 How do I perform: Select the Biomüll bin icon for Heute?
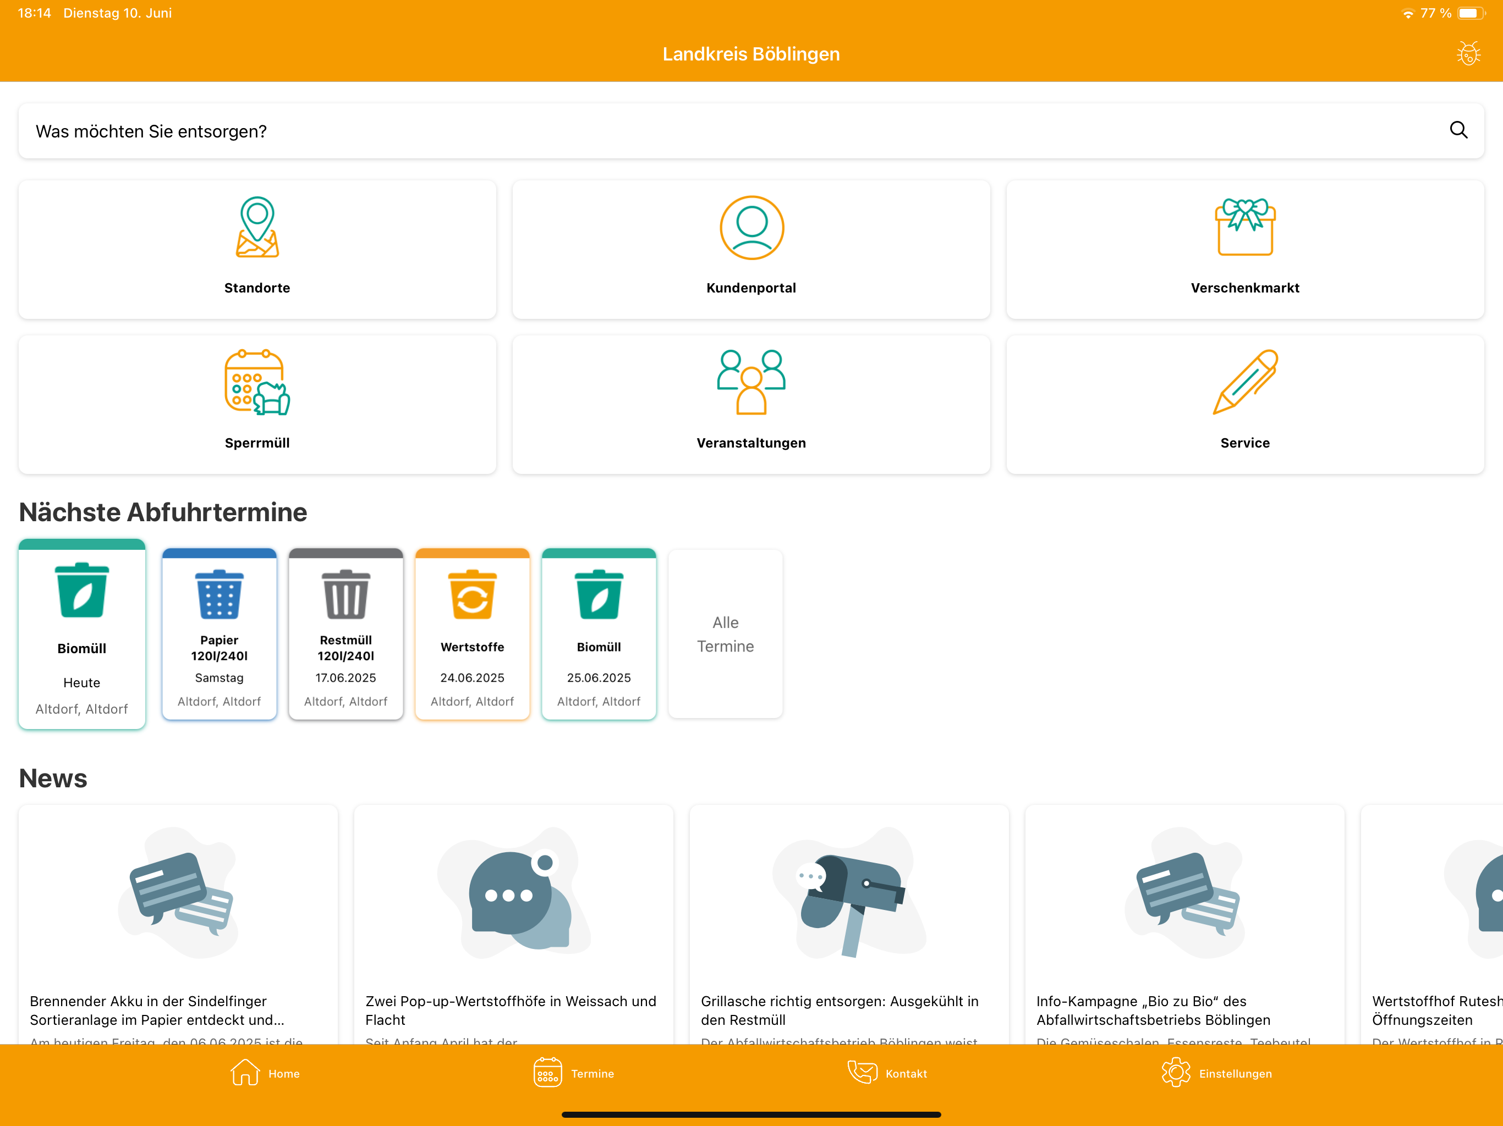(x=81, y=589)
